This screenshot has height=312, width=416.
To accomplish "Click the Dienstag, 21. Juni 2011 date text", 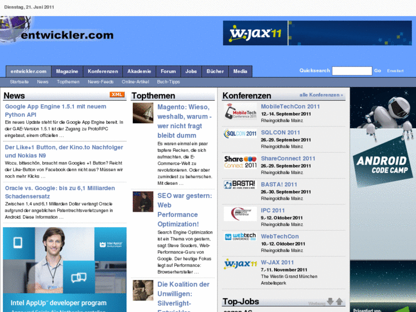I will point(29,7).
